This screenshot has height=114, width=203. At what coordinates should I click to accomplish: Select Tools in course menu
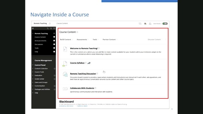pyautogui.click(x=36, y=48)
